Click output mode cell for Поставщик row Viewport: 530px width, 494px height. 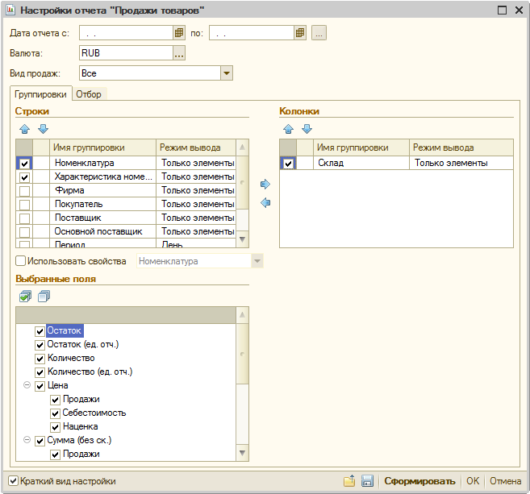196,218
